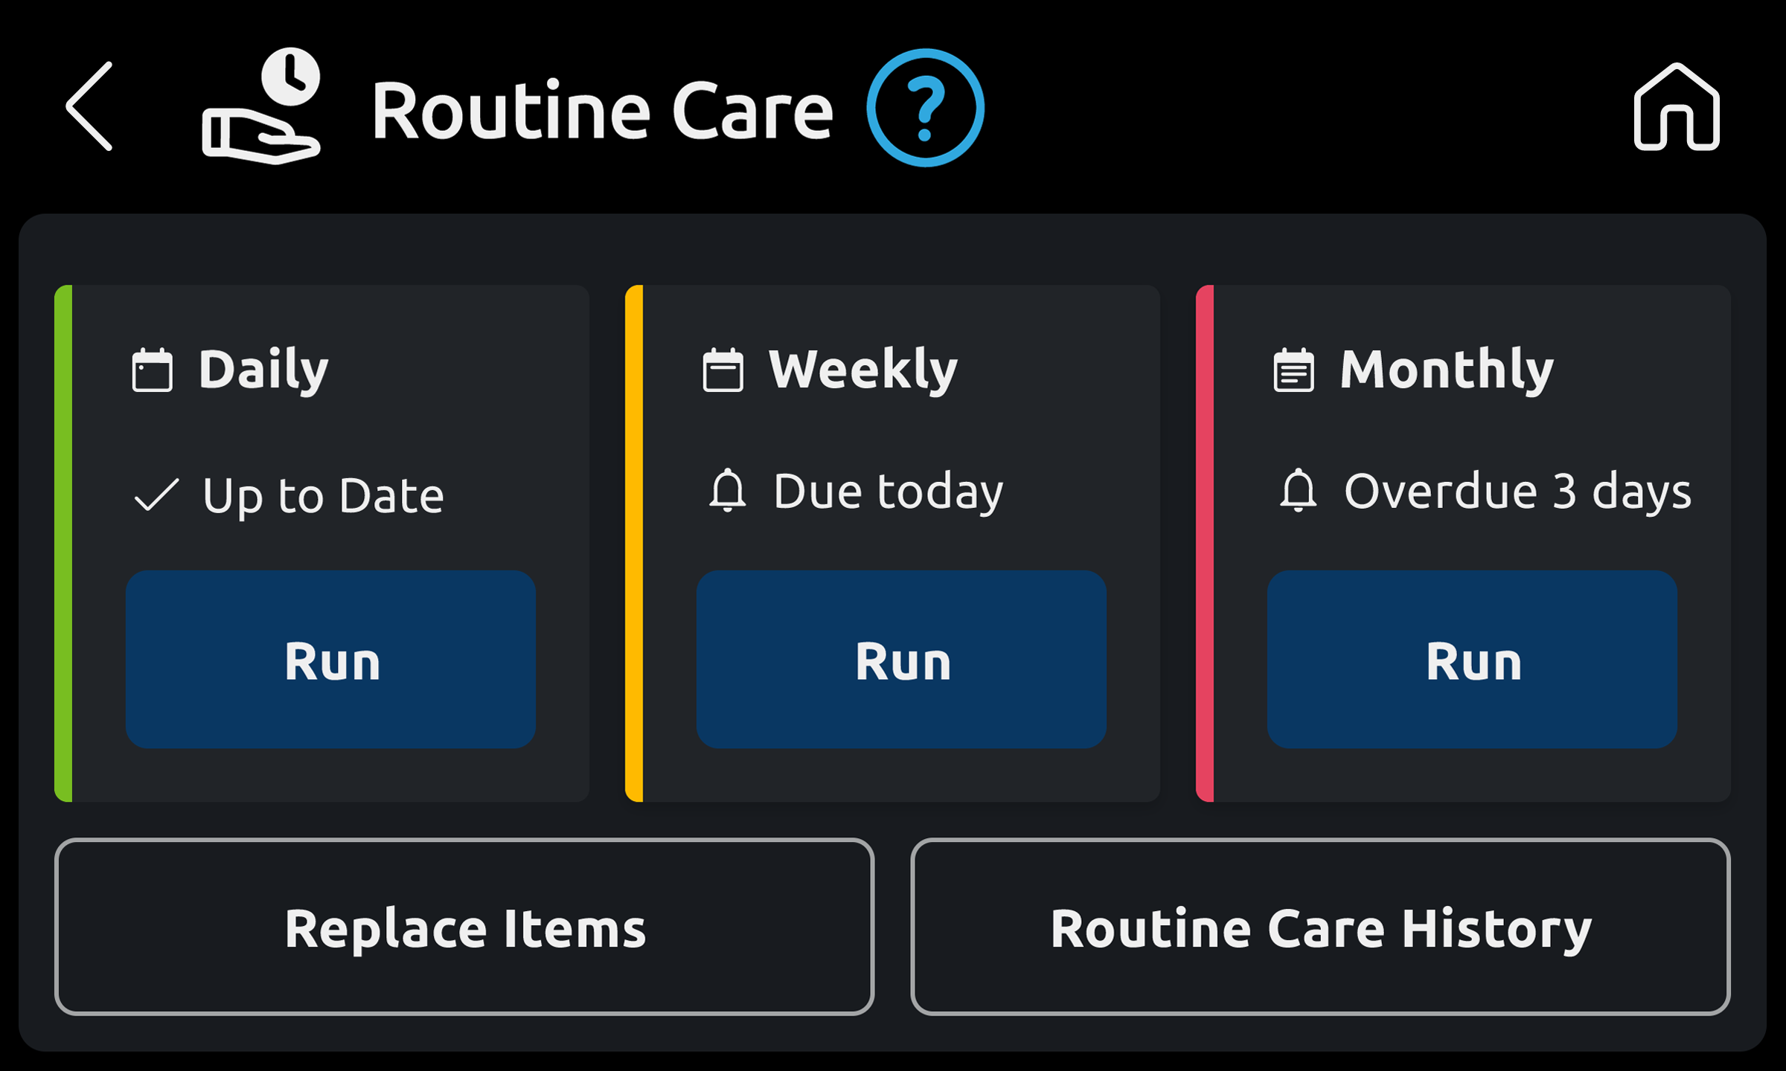The width and height of the screenshot is (1786, 1071).
Task: Run the overdue Monthly routine care
Action: 1470,658
